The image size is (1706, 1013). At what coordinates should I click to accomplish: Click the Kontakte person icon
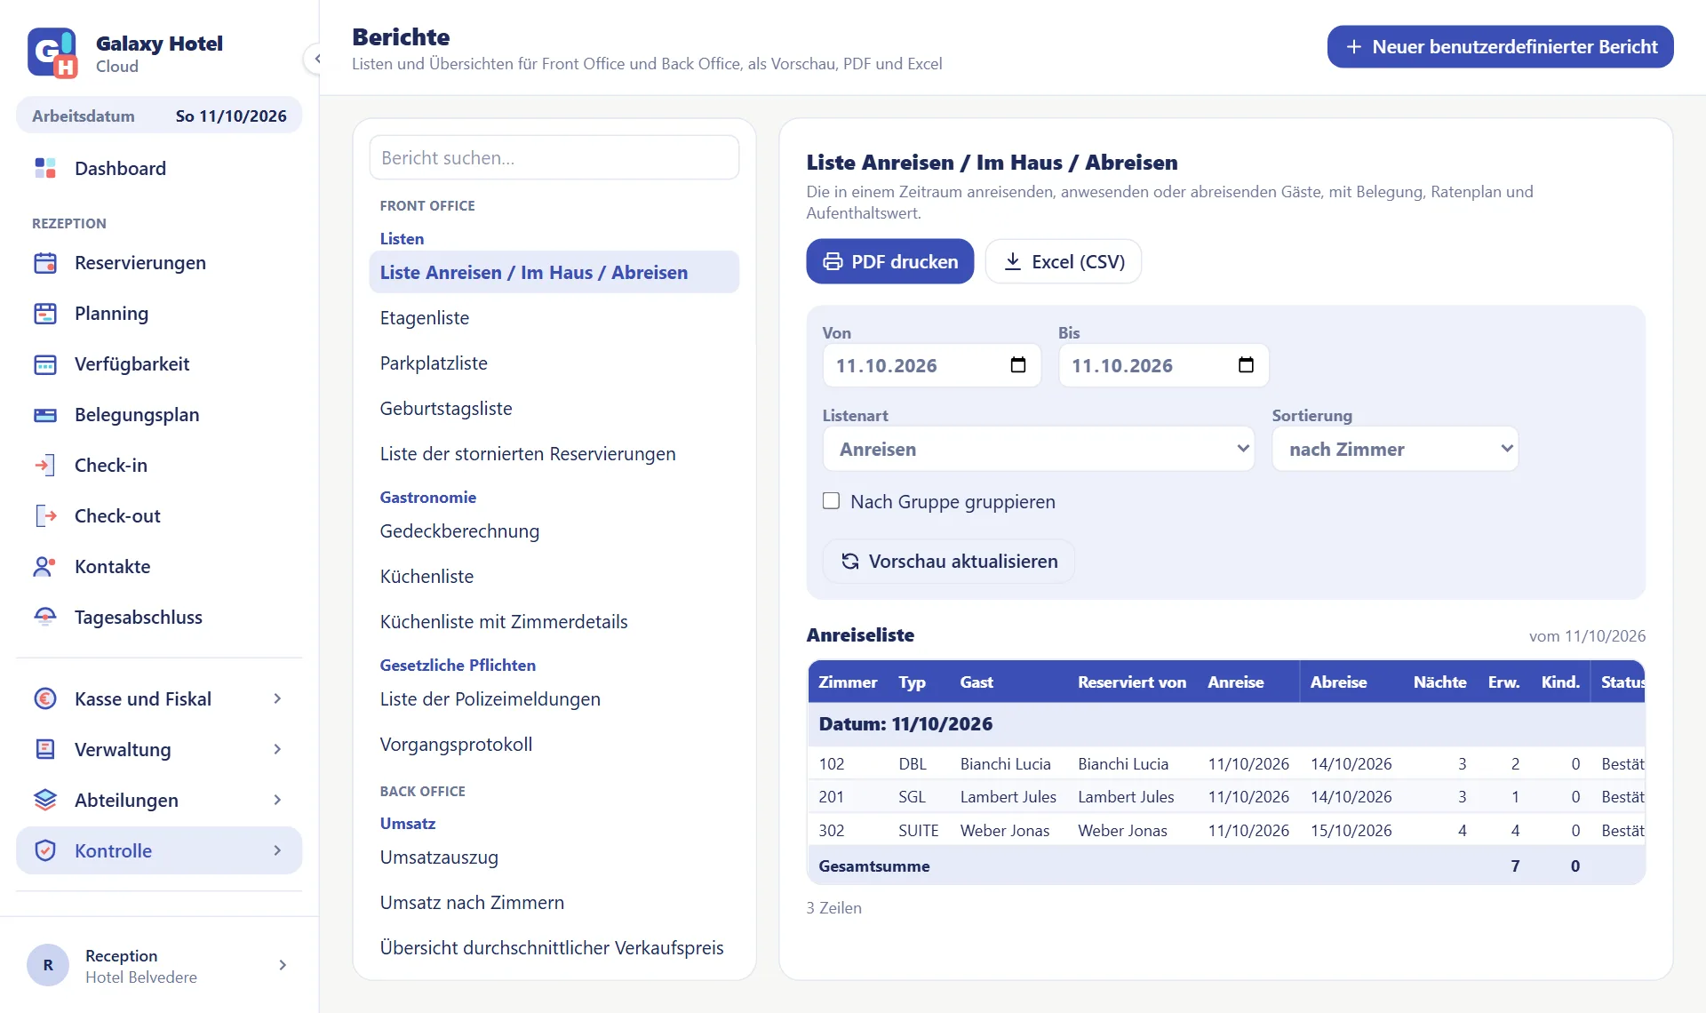tap(45, 567)
